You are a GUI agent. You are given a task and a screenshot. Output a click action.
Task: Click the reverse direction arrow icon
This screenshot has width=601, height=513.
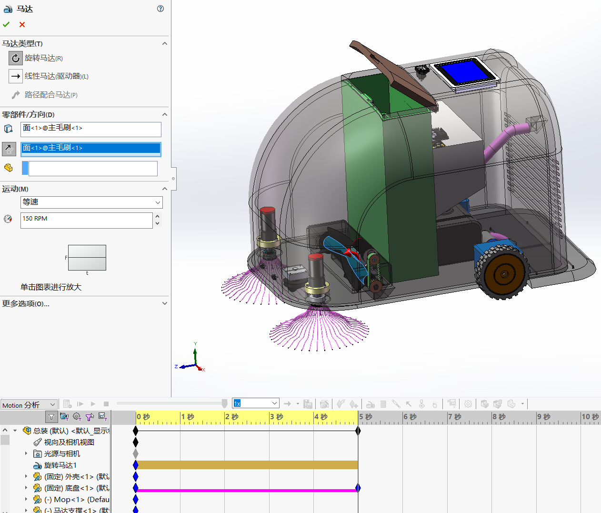[9, 149]
